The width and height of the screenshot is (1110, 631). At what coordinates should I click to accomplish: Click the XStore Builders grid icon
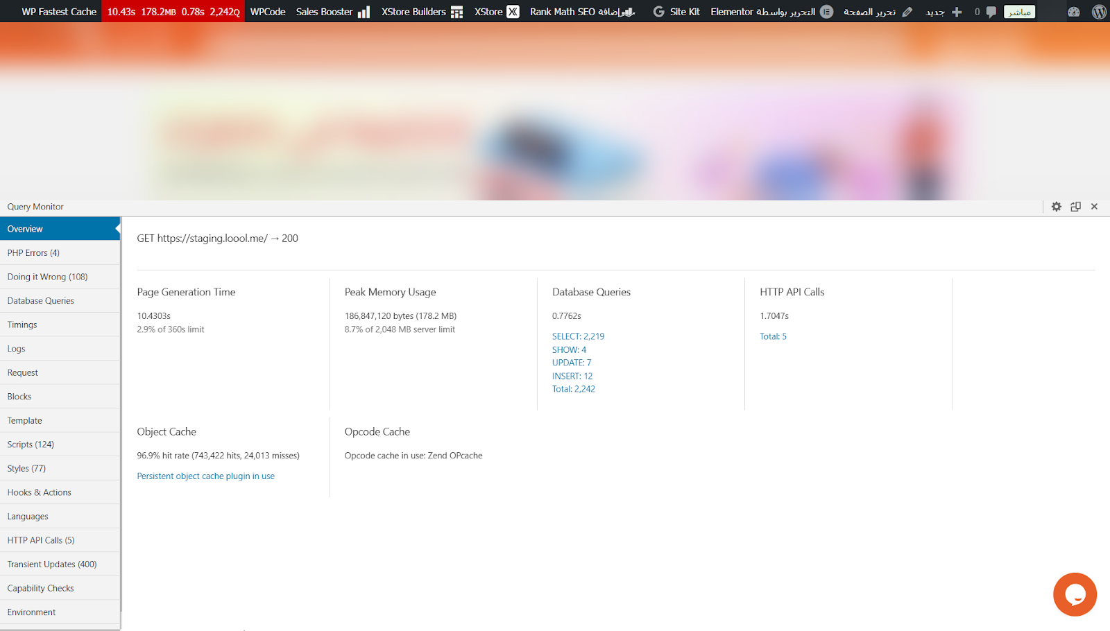point(456,12)
